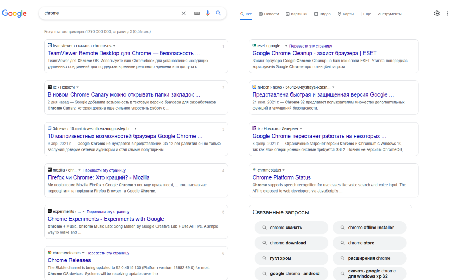Open the Ещё menu
The height and width of the screenshot is (280, 449).
pos(366,14)
